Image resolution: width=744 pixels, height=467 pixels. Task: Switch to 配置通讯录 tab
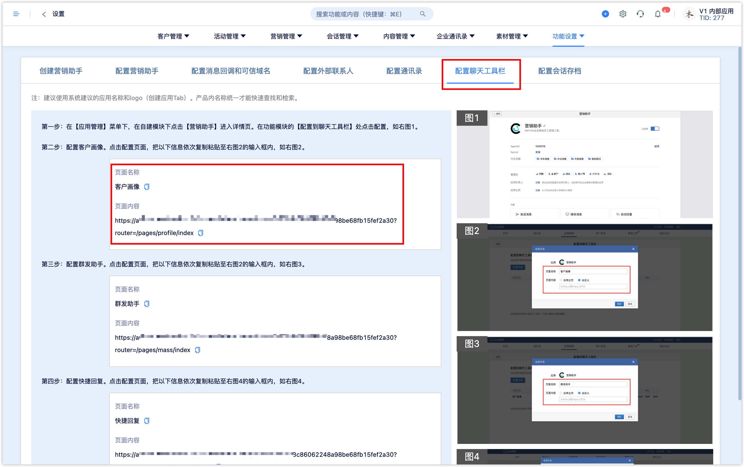pyautogui.click(x=404, y=71)
